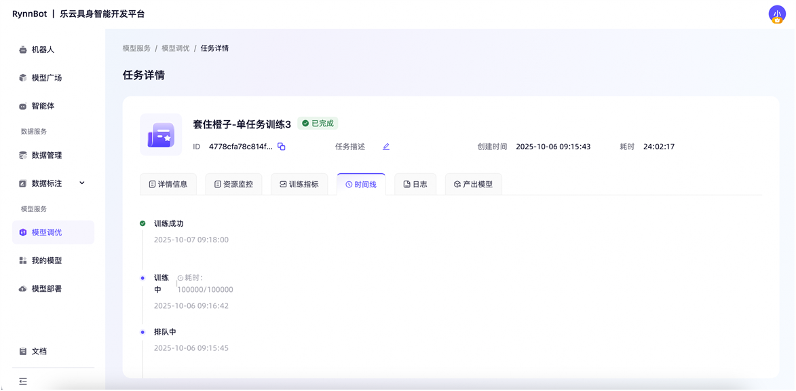Click the 排队中 timeline marker dot
Screen dimensions: 796x391
[143, 331]
